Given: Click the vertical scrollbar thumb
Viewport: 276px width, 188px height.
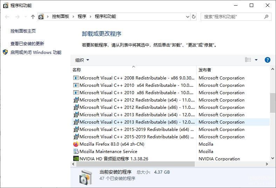Looking at the screenshot, I should pyautogui.click(x=272, y=103).
